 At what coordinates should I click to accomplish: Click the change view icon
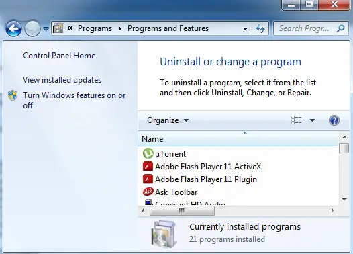[x=297, y=120]
